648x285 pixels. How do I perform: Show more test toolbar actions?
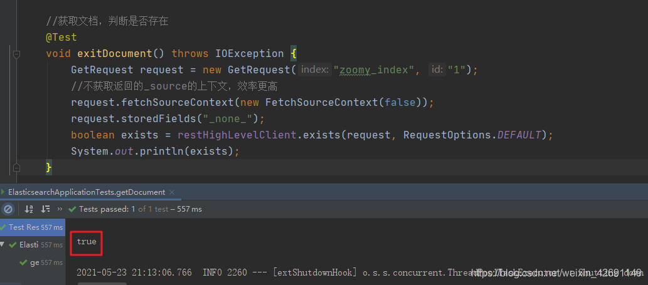60,209
